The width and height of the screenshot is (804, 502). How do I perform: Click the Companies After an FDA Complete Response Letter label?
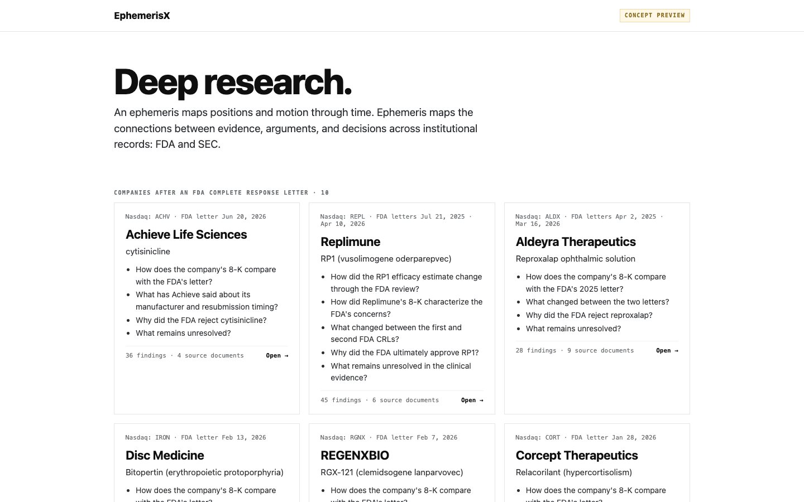point(222,193)
